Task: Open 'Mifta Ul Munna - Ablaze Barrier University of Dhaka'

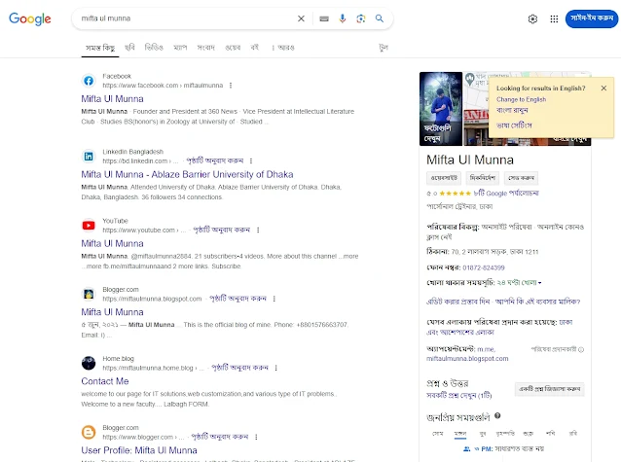Action: click(187, 174)
